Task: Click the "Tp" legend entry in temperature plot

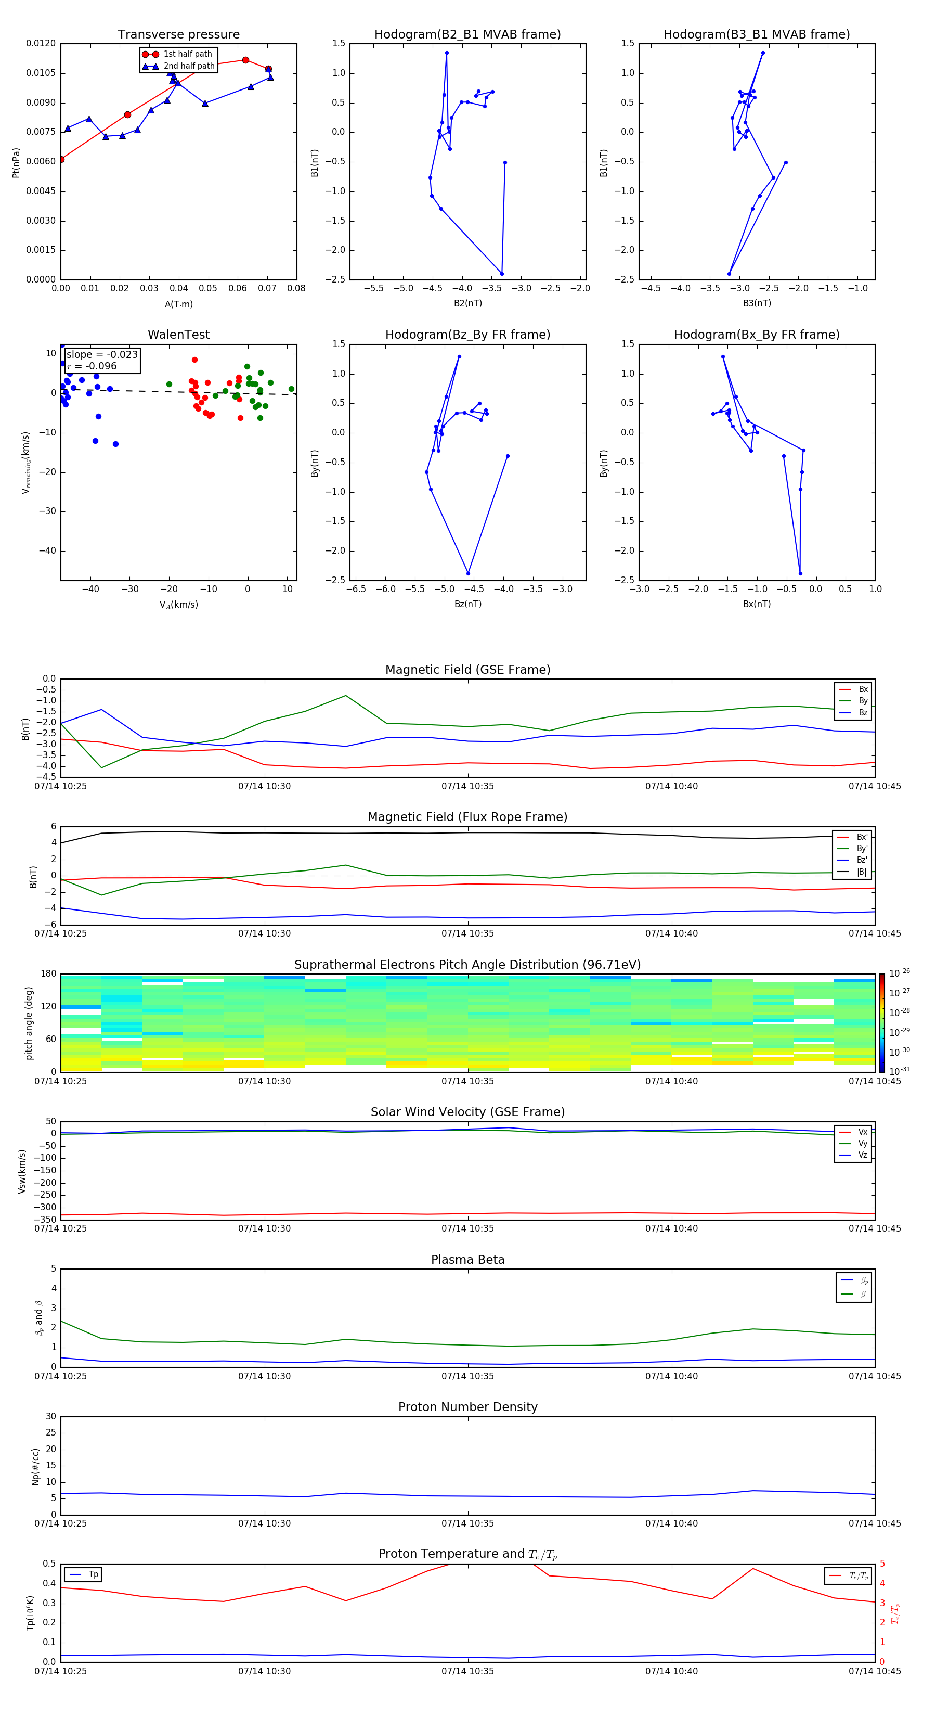Action: (x=83, y=1575)
